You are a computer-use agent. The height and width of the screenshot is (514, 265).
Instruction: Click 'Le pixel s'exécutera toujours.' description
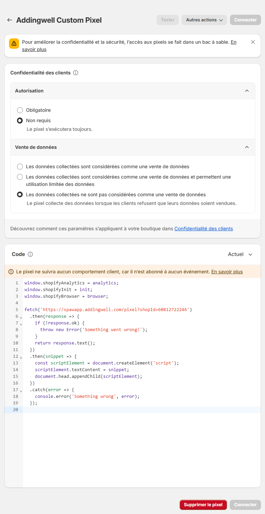click(60, 129)
